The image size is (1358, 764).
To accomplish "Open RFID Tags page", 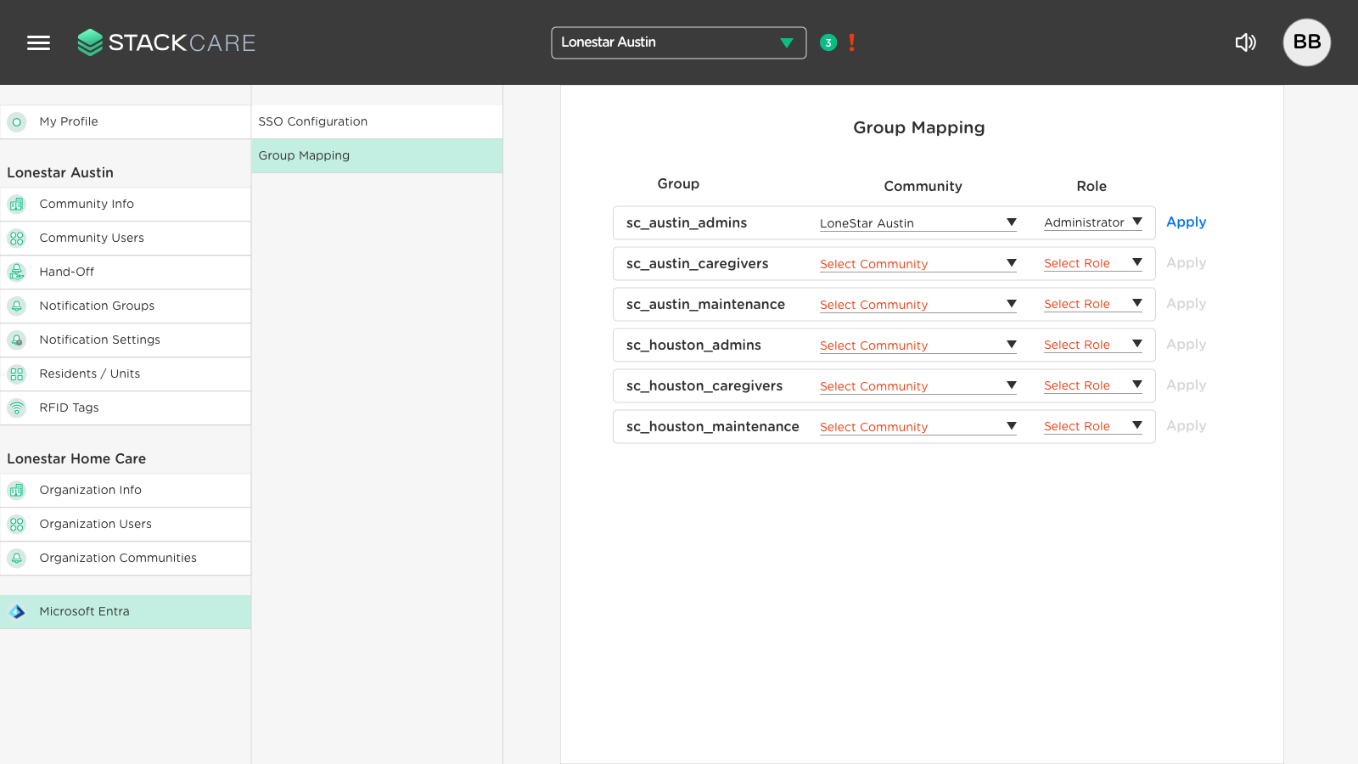I will [x=126, y=408].
